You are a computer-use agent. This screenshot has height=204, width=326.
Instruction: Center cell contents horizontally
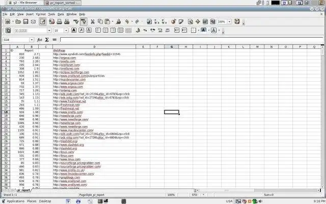105,31
